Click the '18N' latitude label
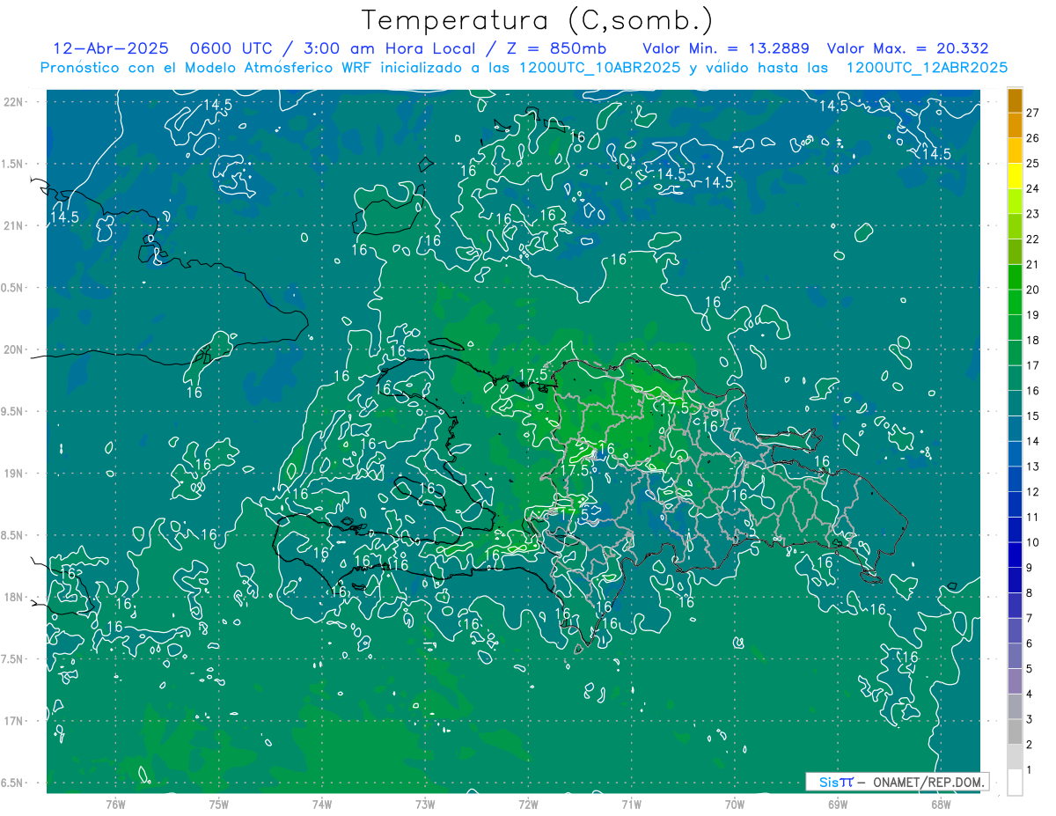This screenshot has width=1056, height=816. pyautogui.click(x=13, y=598)
